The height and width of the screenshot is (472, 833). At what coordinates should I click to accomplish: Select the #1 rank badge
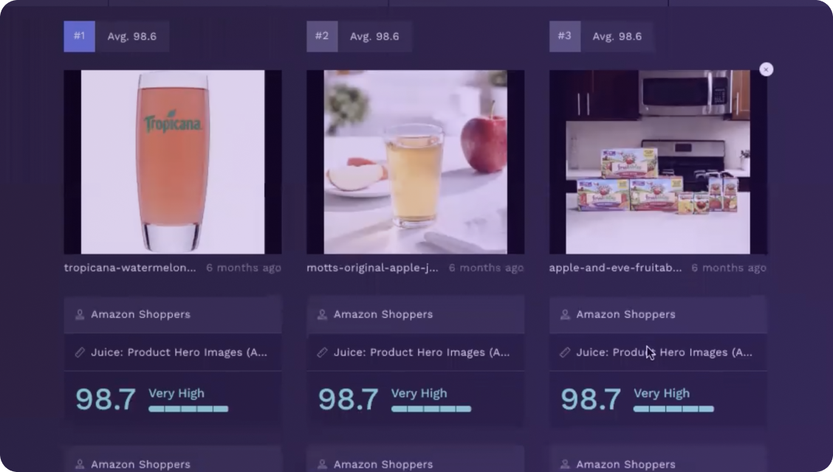pos(79,36)
